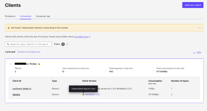
Task: Click the Collapse all link
Action: click(23, 52)
